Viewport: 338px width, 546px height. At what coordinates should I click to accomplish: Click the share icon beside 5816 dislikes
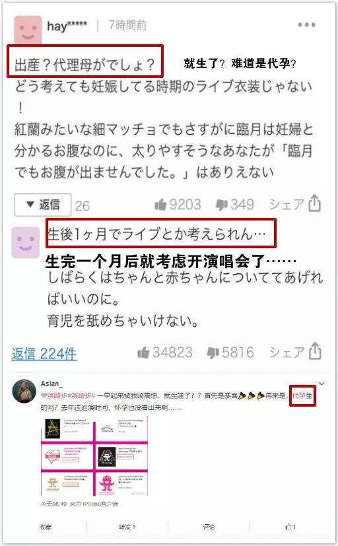tap(315, 351)
